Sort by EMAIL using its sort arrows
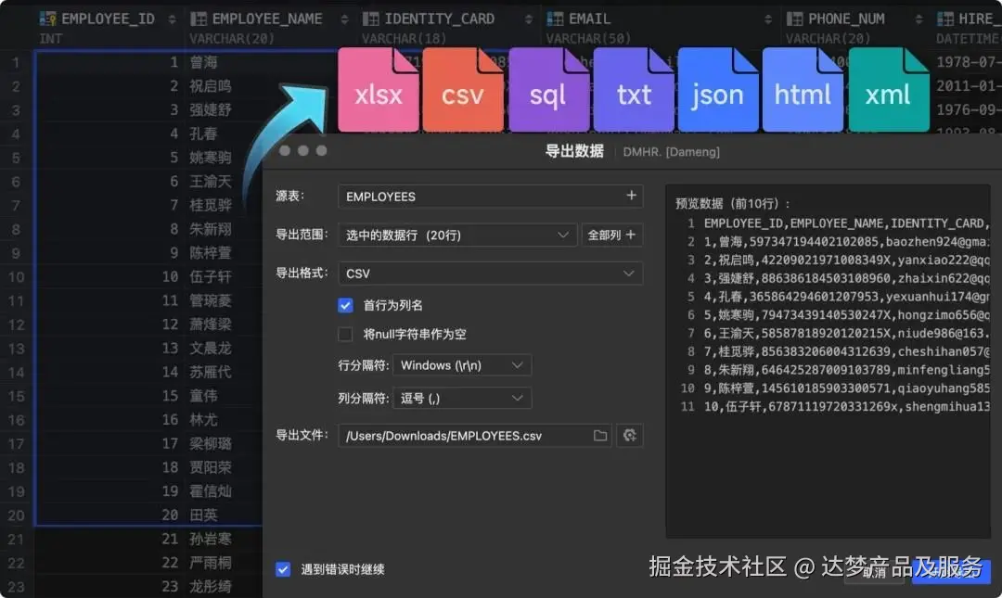Viewport: 1002px width, 598px height. (x=768, y=19)
